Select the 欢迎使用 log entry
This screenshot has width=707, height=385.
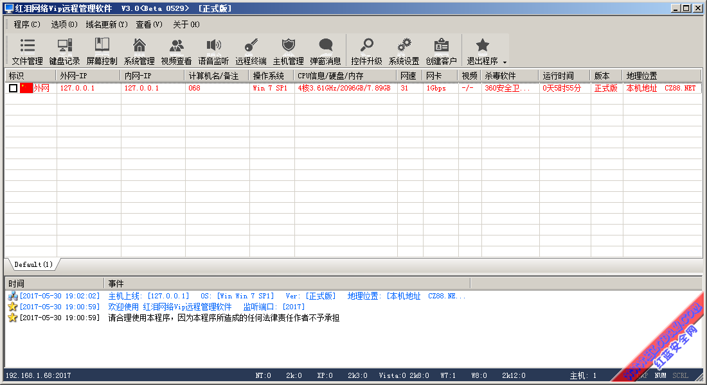pyautogui.click(x=206, y=307)
